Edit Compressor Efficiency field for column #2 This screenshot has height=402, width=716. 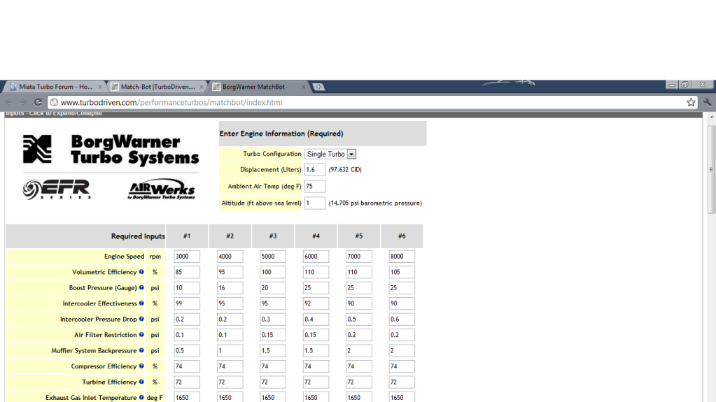point(230,366)
